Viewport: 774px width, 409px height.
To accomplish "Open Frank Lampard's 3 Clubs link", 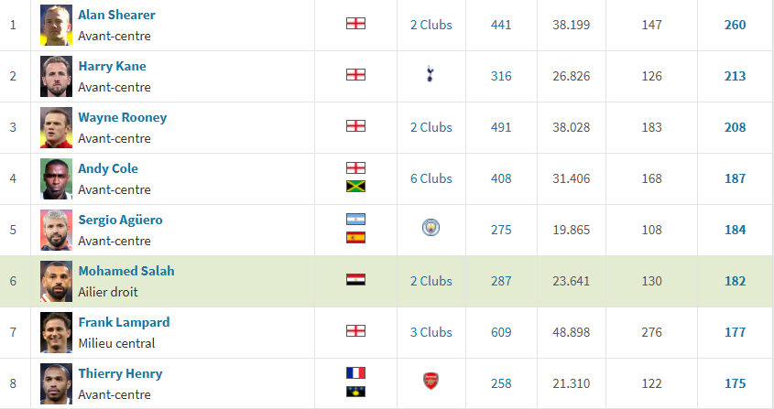I will pyautogui.click(x=431, y=332).
